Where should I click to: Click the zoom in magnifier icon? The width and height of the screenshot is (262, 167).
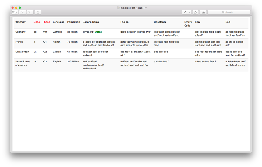point(30,12)
